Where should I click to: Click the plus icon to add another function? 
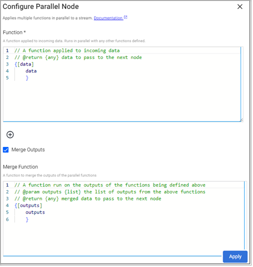10,135
